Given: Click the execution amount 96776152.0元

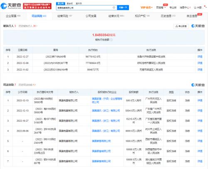Looking at the screenshot, I should coord(93,56).
